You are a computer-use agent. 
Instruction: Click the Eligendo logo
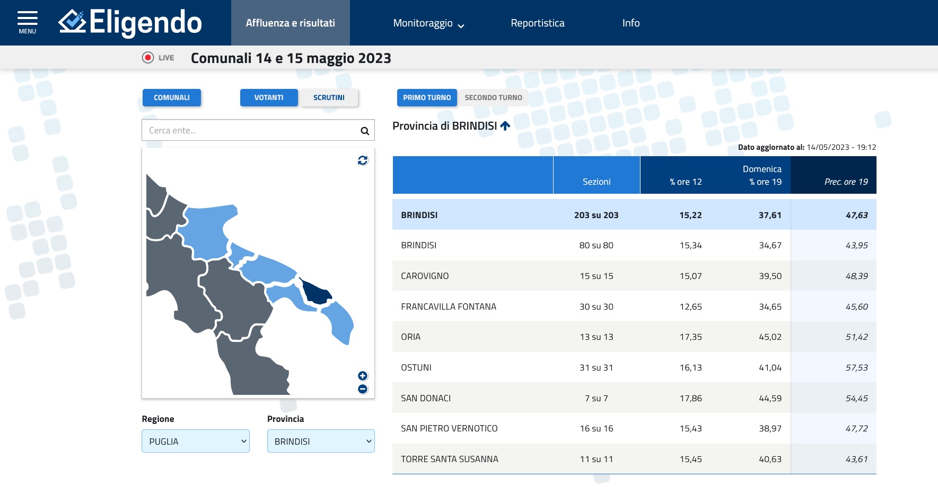130,23
